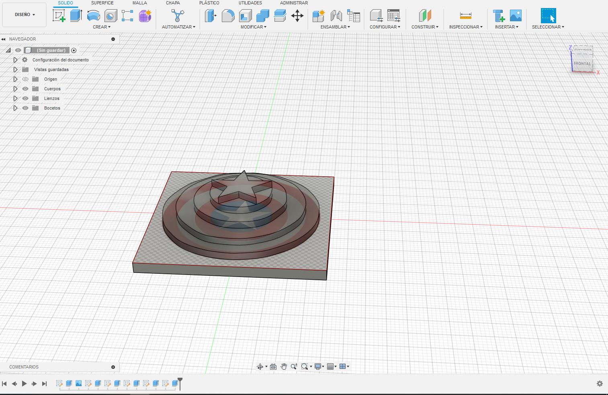Show the hidden Origen folder
Screen dimensions: 608x395
25,79
